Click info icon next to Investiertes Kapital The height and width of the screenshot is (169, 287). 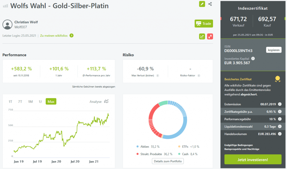pyautogui.click(x=253, y=58)
